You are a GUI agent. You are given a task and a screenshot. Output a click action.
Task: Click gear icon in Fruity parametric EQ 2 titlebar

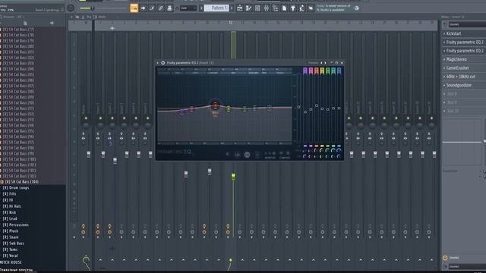(163, 63)
